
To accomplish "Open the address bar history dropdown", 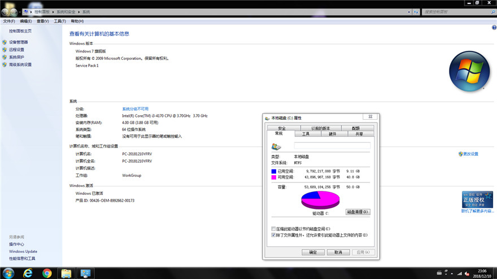I will [x=409, y=12].
